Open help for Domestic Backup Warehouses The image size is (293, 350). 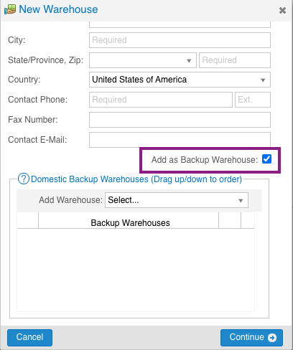tap(24, 179)
